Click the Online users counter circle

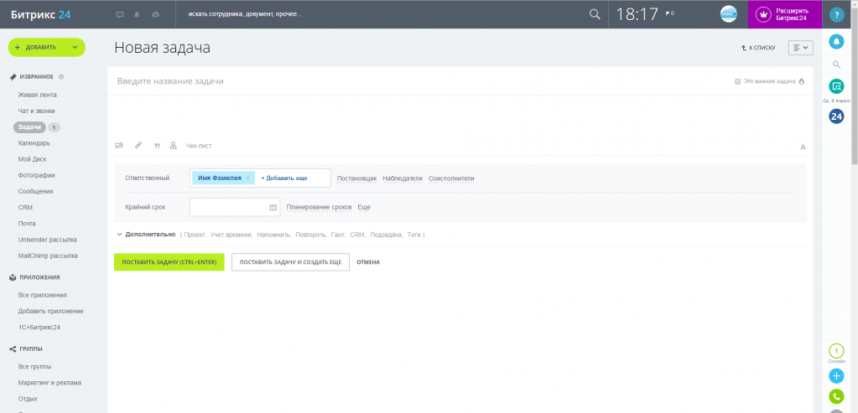click(x=836, y=351)
